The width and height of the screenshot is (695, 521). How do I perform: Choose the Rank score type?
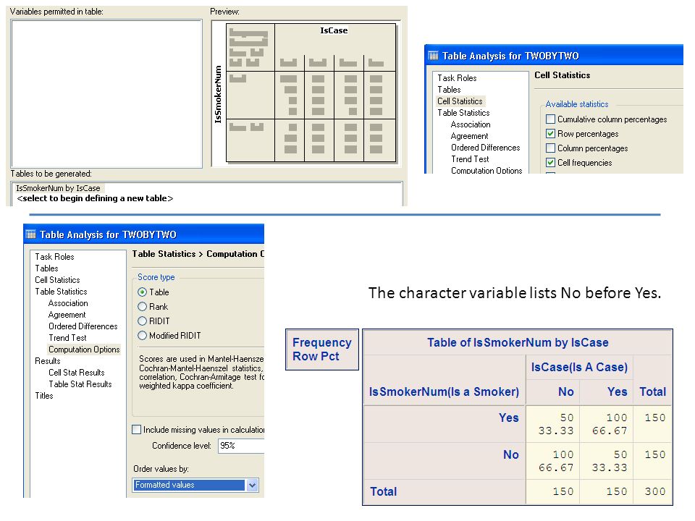pyautogui.click(x=143, y=307)
